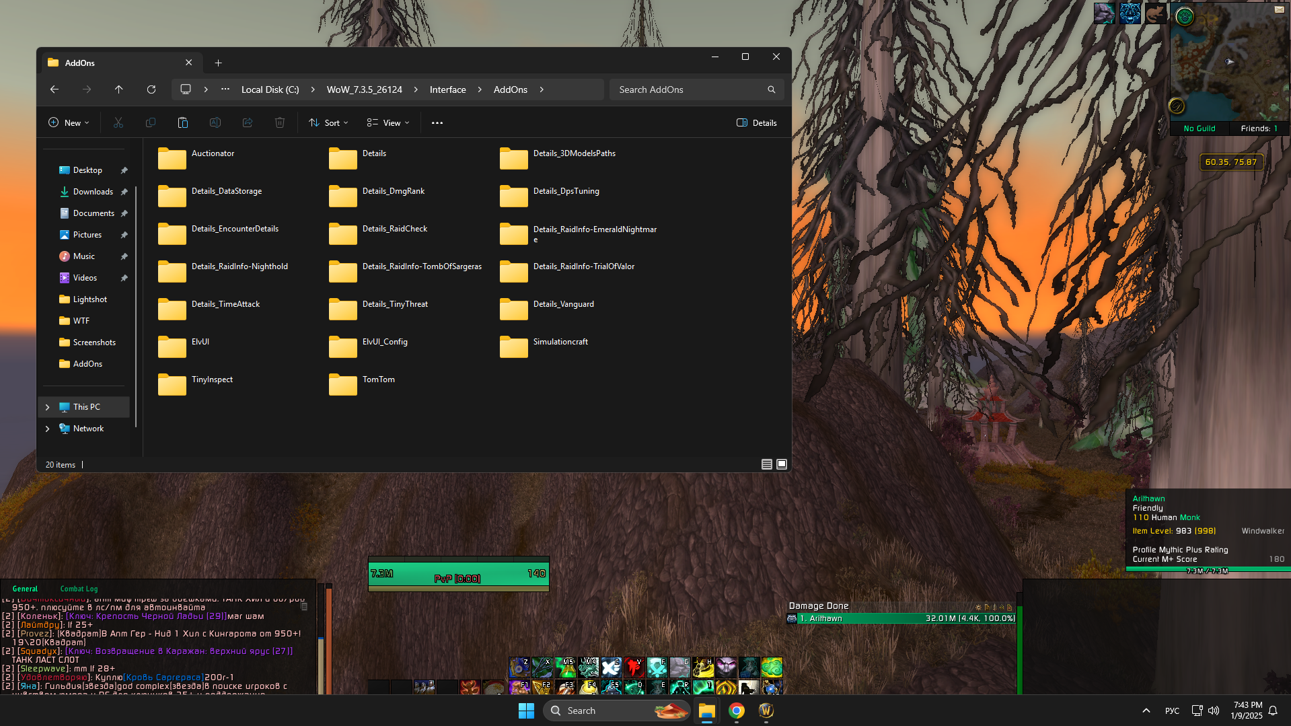Open Desktop in the sidebar
Image resolution: width=1291 pixels, height=726 pixels.
[87, 170]
